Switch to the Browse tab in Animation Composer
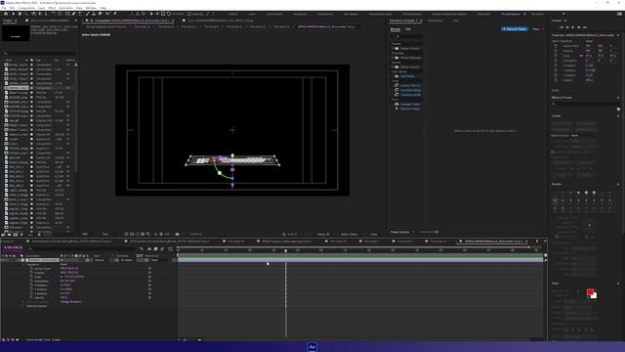This screenshot has width=625, height=352. pyautogui.click(x=395, y=29)
